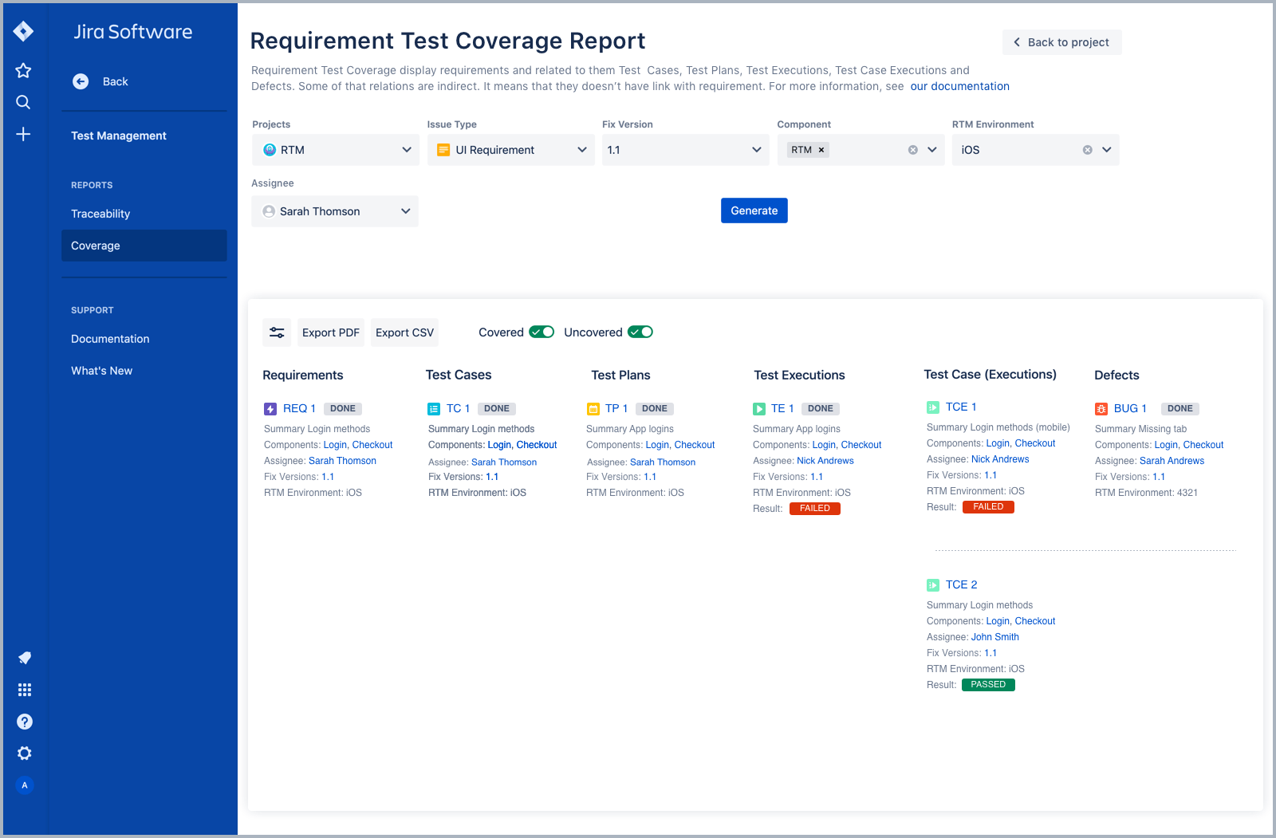Click the TE 1 test execution icon
Image resolution: width=1276 pixels, height=838 pixels.
point(758,407)
